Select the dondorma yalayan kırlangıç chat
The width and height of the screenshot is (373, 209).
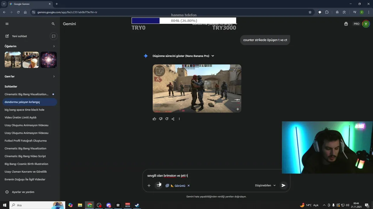pyautogui.click(x=29, y=102)
